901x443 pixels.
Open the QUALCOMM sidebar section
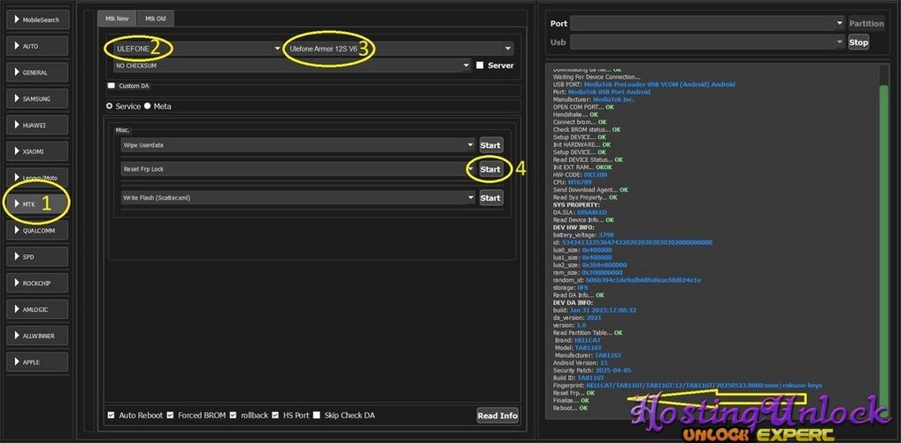(37, 230)
